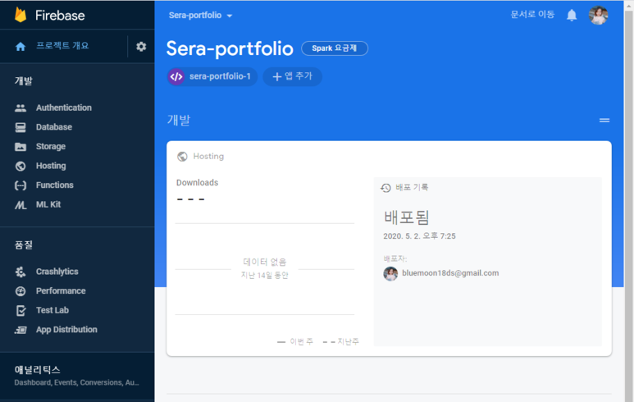This screenshot has height=402, width=634.
Task: Click the Functions brackets icon
Action: coord(21,185)
